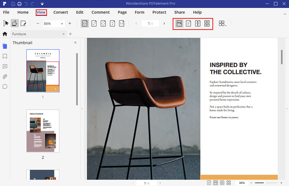Go to next page in toolbar
289x186 pixels.
click(x=164, y=23)
